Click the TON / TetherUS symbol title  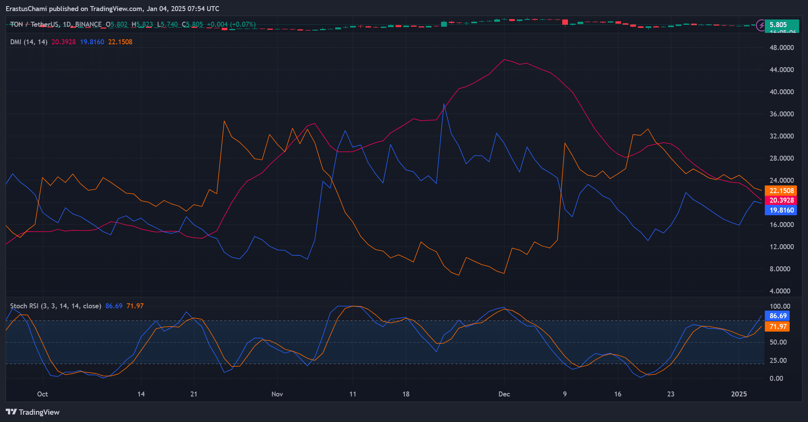35,24
